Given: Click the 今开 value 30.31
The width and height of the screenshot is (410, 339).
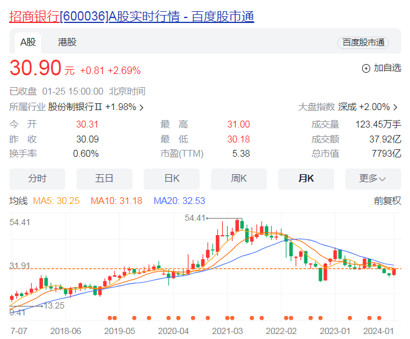Looking at the screenshot, I should pyautogui.click(x=87, y=124).
